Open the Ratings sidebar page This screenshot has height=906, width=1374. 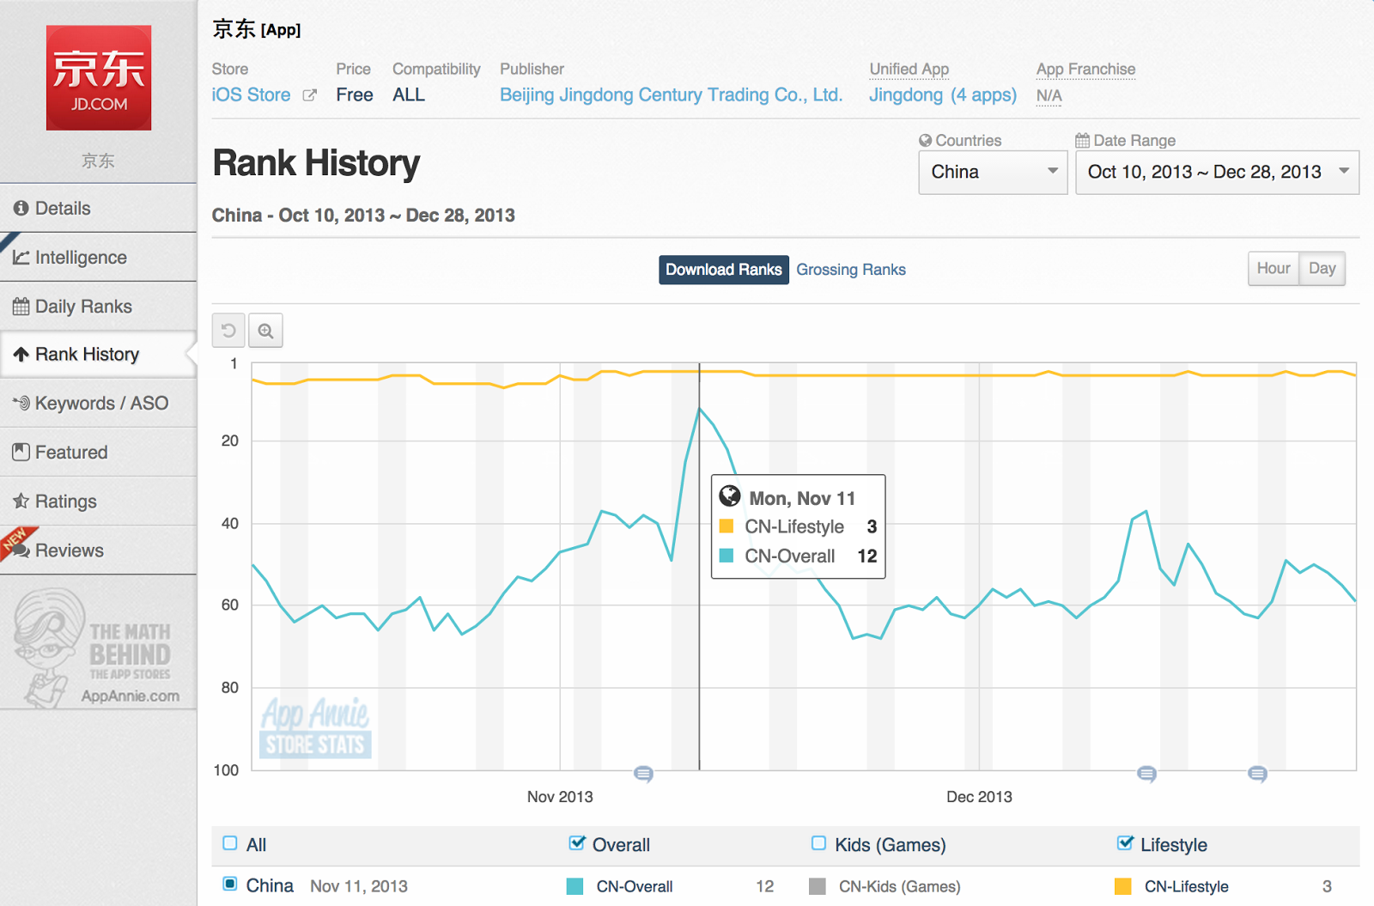coord(98,501)
